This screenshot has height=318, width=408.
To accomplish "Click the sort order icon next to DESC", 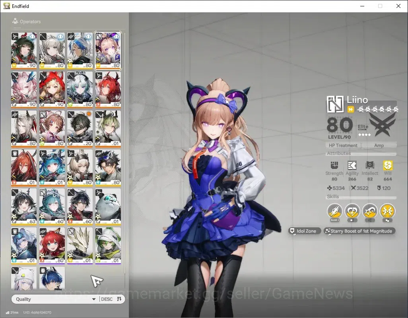I will pos(119,299).
